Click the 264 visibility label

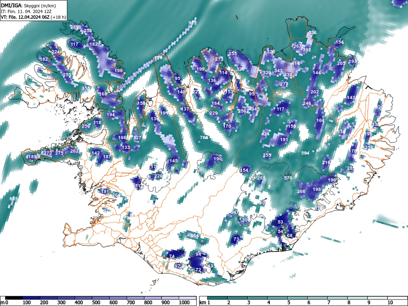(116, 195)
